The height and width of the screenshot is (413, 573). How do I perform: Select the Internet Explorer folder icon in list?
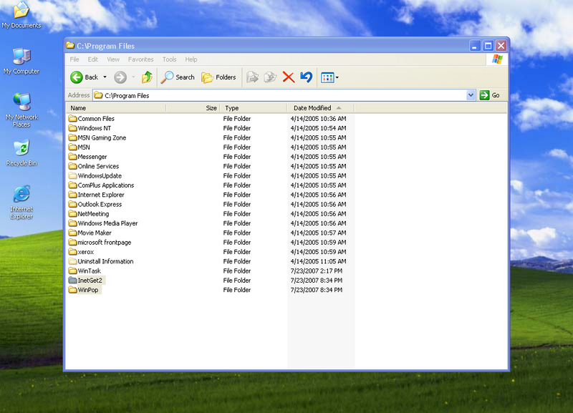coord(73,194)
